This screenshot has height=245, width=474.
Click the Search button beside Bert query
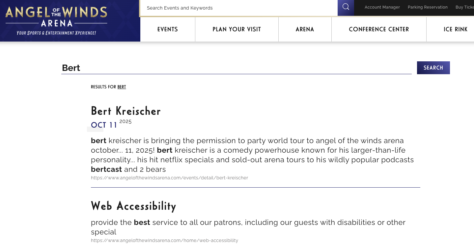pyautogui.click(x=433, y=68)
